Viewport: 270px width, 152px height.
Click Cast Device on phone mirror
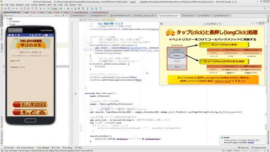46,30
